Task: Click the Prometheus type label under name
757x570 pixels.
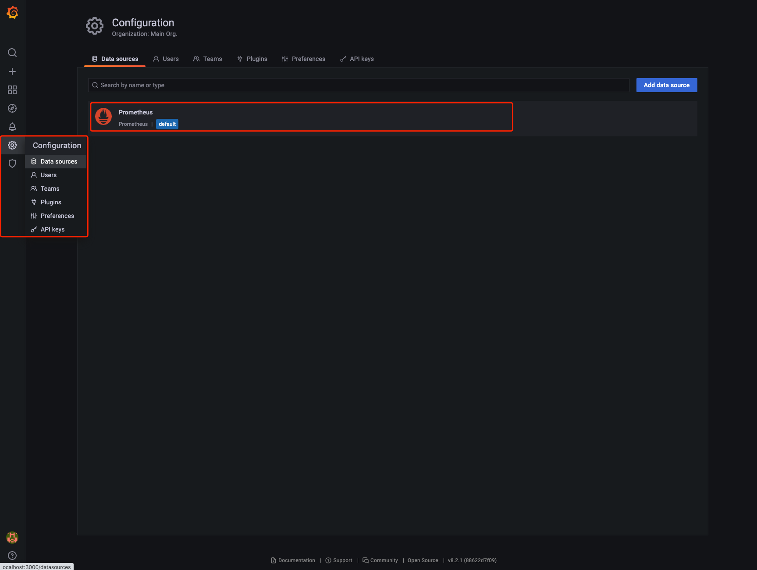Action: (x=133, y=124)
